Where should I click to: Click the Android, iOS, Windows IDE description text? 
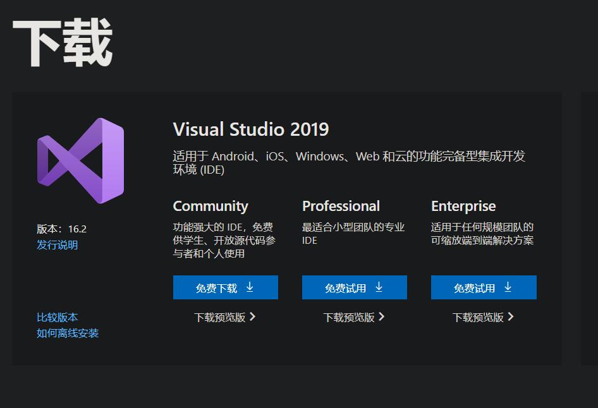pos(349,162)
